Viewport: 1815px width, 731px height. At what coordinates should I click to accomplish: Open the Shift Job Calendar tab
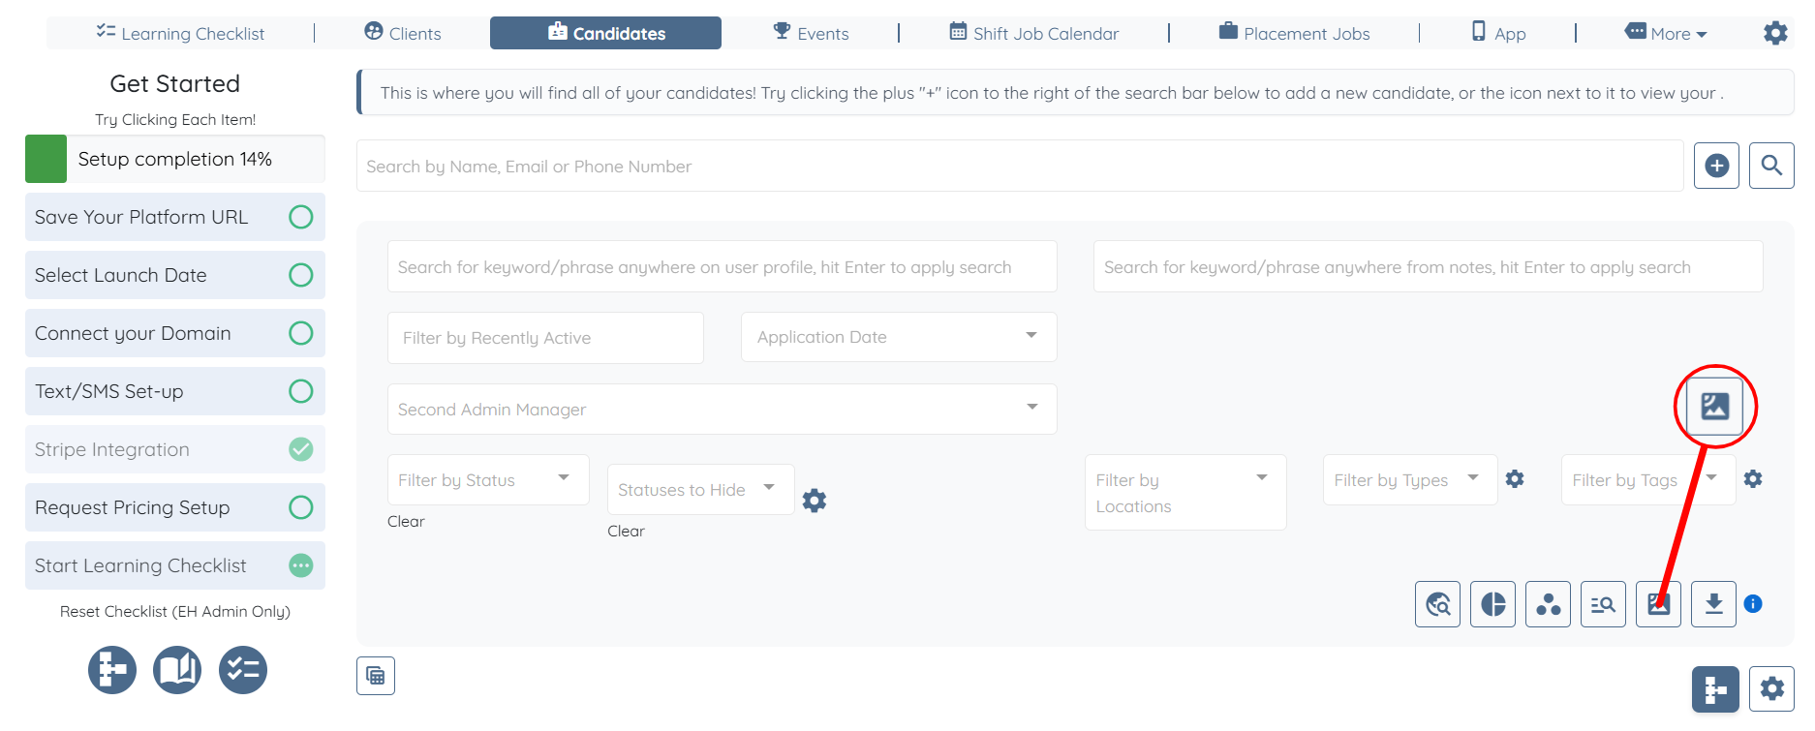[1033, 33]
